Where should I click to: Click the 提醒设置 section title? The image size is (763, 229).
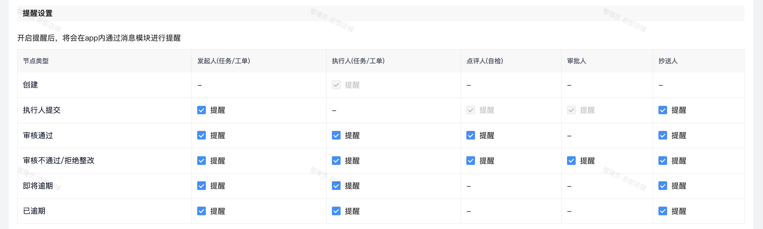coord(38,13)
